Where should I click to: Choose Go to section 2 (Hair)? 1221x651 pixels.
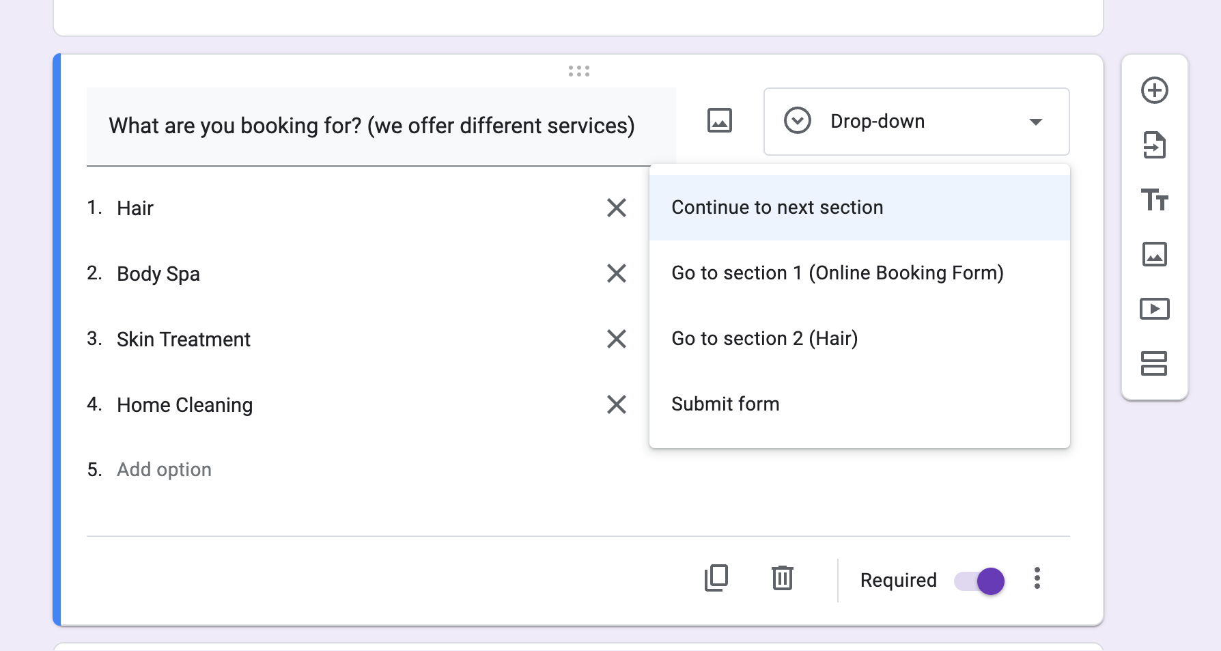pos(764,338)
